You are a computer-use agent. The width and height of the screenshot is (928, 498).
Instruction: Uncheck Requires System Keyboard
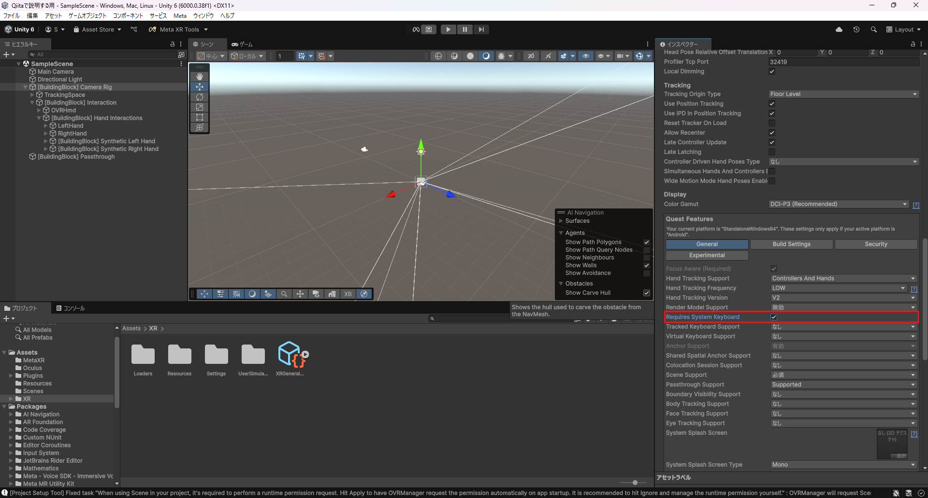coord(774,317)
